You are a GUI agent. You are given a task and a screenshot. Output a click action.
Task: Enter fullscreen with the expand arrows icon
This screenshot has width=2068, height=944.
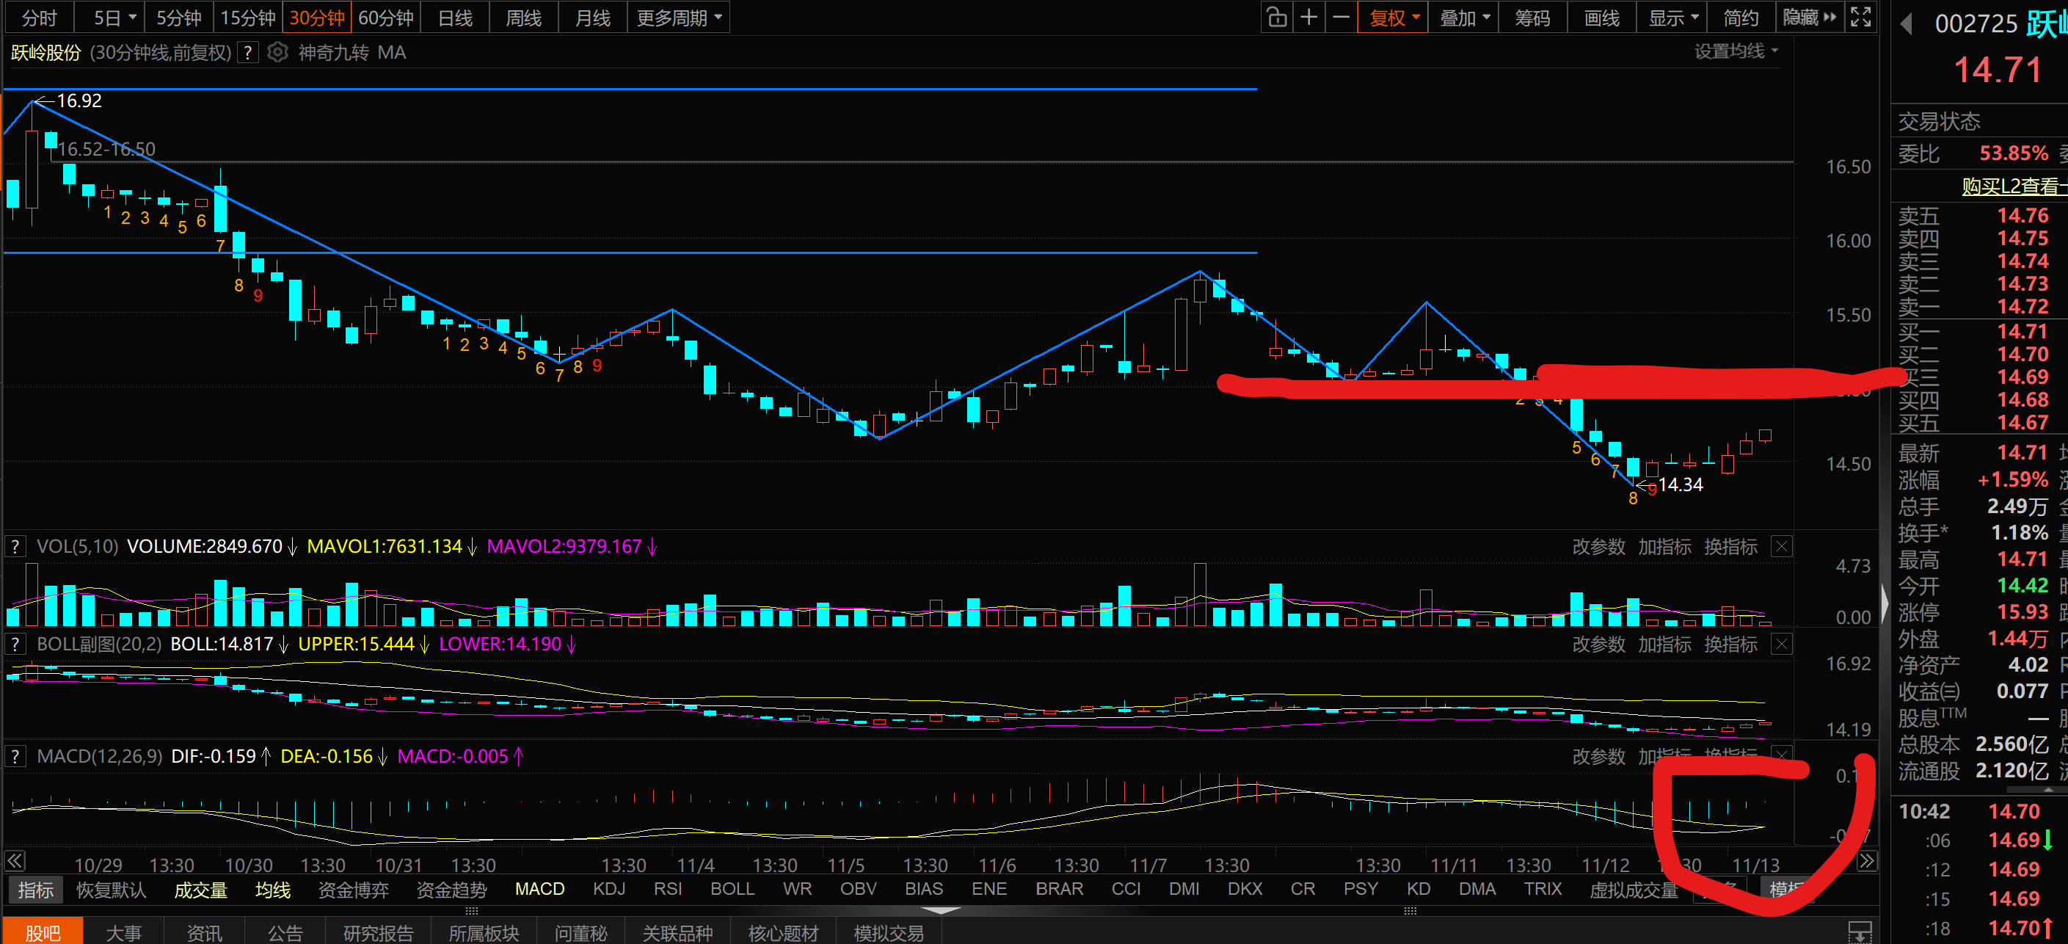tap(1860, 17)
